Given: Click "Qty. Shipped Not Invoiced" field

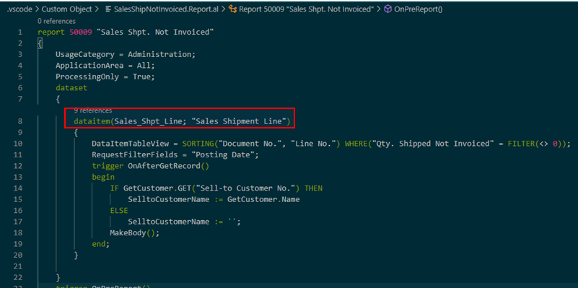Looking at the screenshot, I should [x=432, y=144].
